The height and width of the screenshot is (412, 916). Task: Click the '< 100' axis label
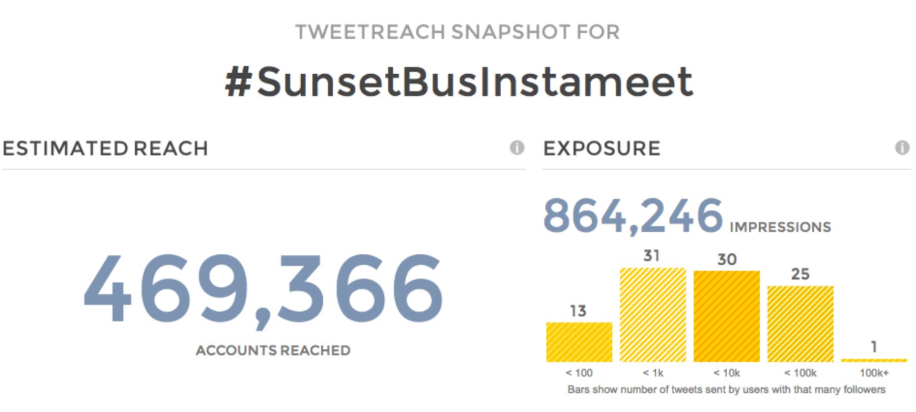[x=579, y=373]
